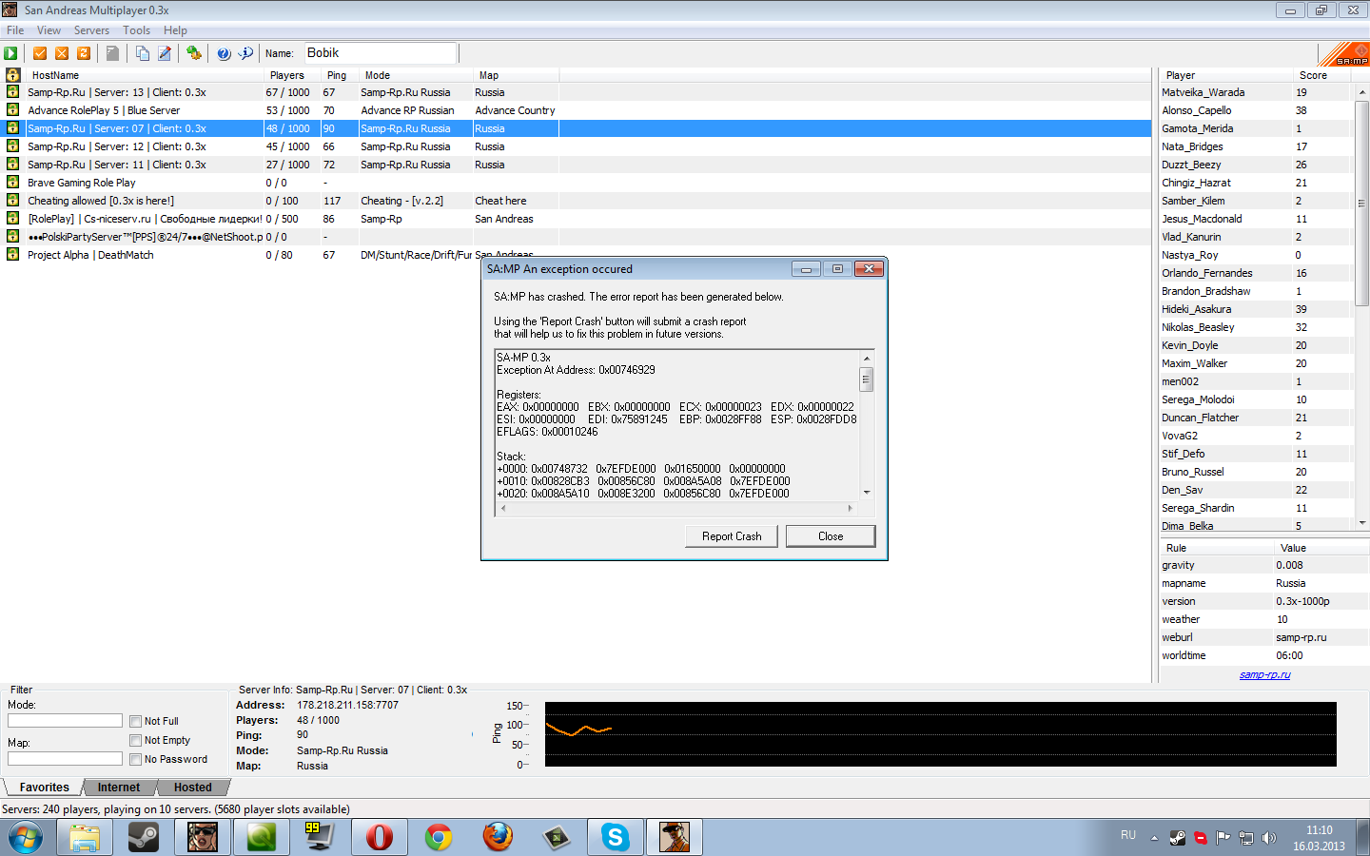The height and width of the screenshot is (856, 1370).
Task: Switch to the Hosted tab
Action: [193, 788]
